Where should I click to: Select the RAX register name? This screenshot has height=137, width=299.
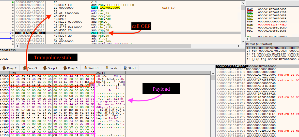[250, 9]
